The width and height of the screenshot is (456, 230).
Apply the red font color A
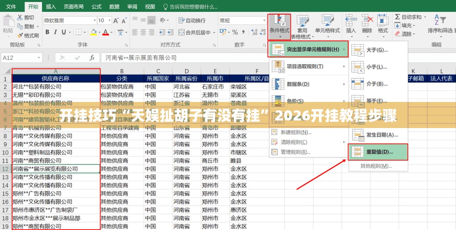click(106, 32)
